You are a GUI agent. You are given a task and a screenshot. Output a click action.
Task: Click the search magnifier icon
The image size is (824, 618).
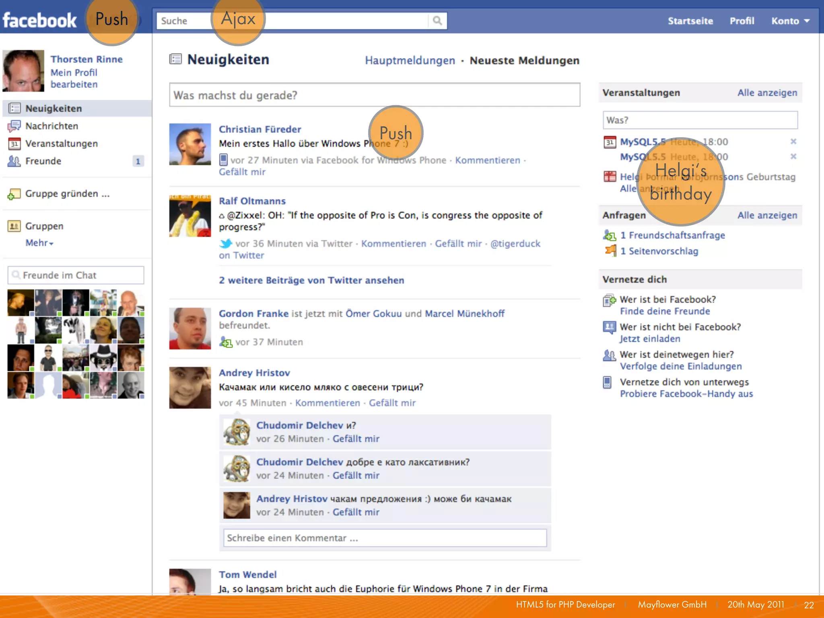coord(437,21)
